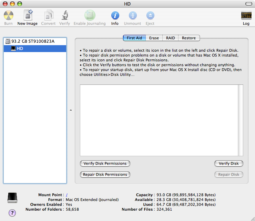
Task: Click the Used value 64.7 GB text
Action: pyautogui.click(x=186, y=204)
